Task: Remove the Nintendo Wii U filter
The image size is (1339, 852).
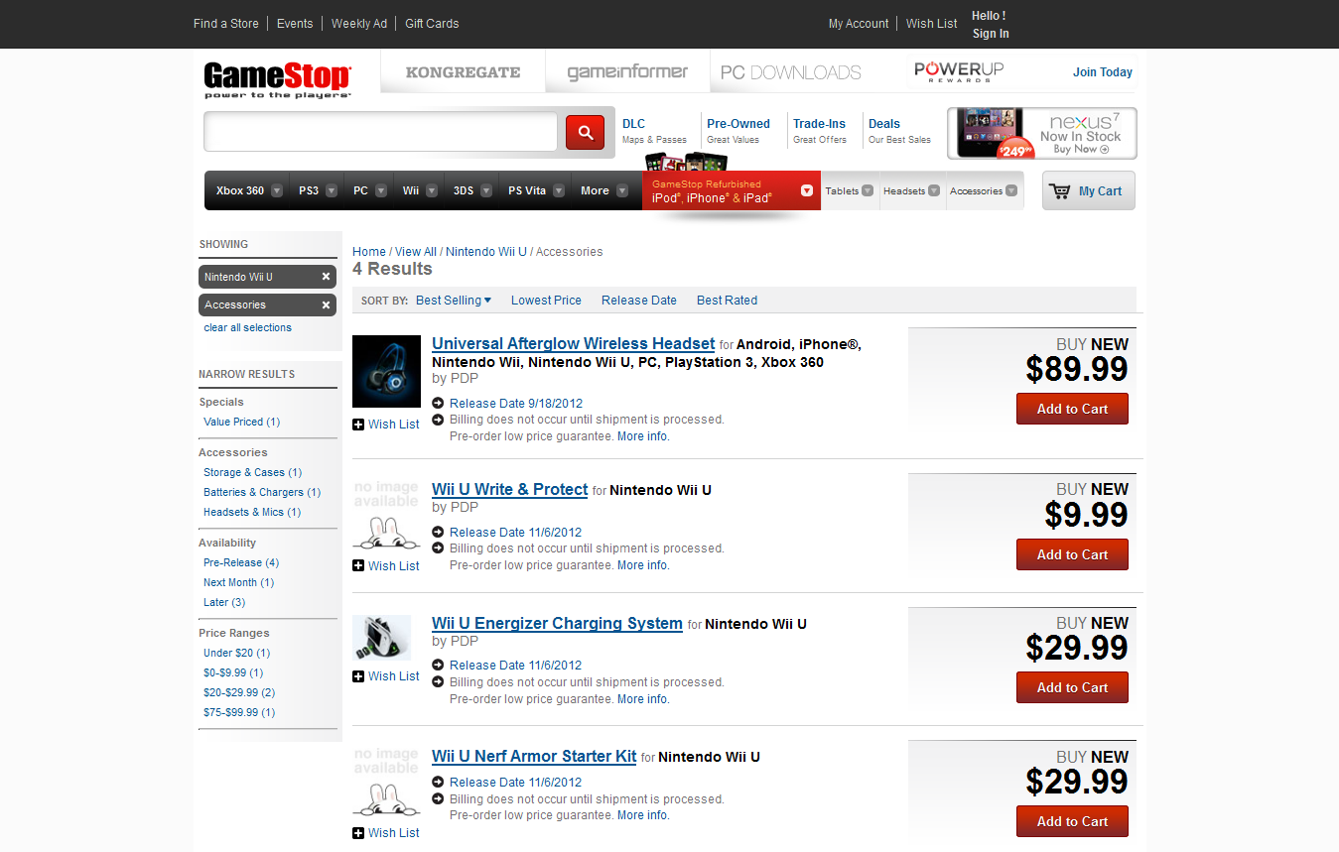Action: (326, 277)
